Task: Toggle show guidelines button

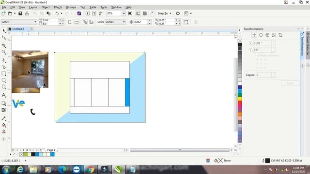Action: click(152, 14)
